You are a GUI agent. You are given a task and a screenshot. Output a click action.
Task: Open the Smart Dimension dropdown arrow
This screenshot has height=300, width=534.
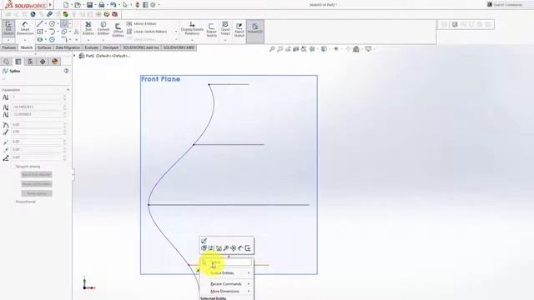(25, 40)
